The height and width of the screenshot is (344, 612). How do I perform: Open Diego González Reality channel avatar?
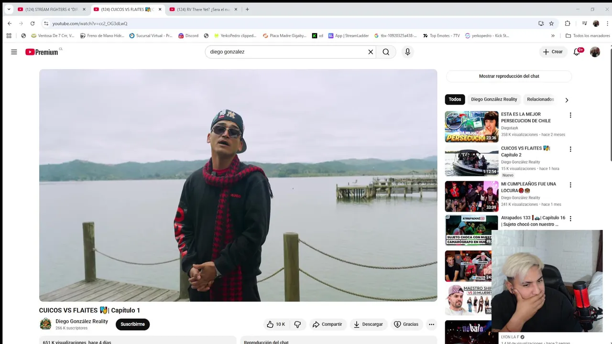45,324
